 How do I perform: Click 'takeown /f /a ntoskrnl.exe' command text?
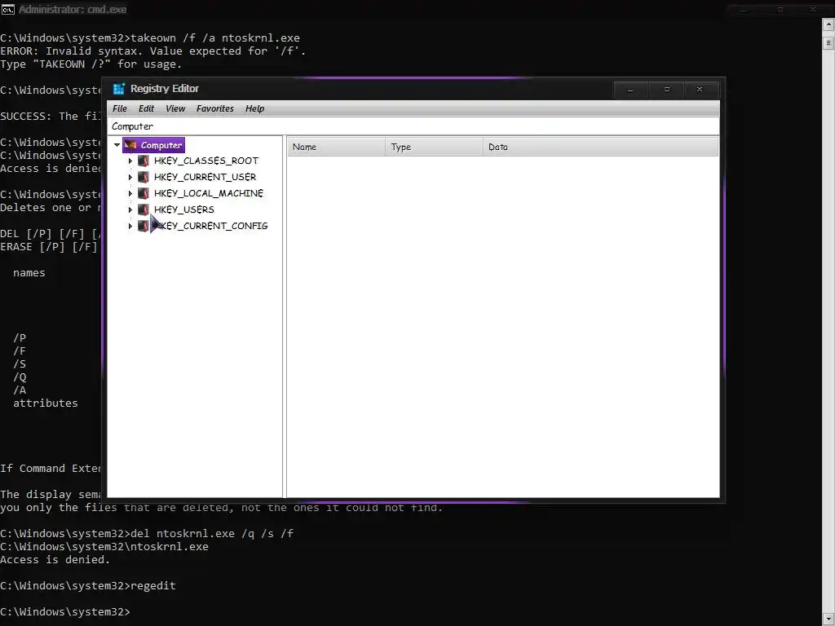215,37
